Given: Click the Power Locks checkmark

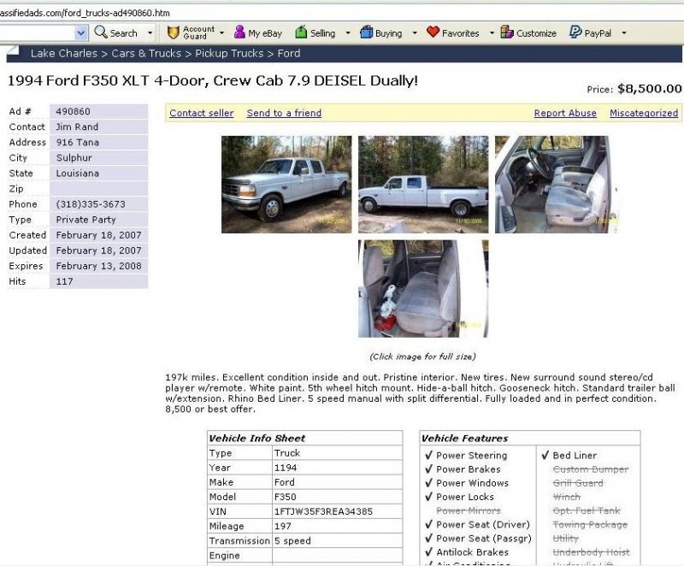Looking at the screenshot, I should (428, 497).
